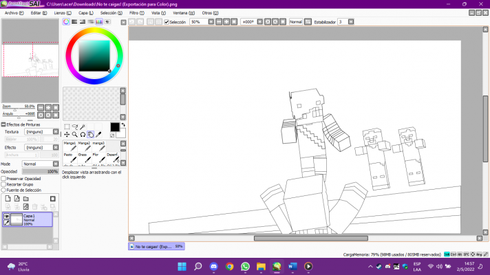Image resolution: width=490 pixels, height=275 pixels.
Task: Click the black foreground color swatch
Action: tap(114, 127)
